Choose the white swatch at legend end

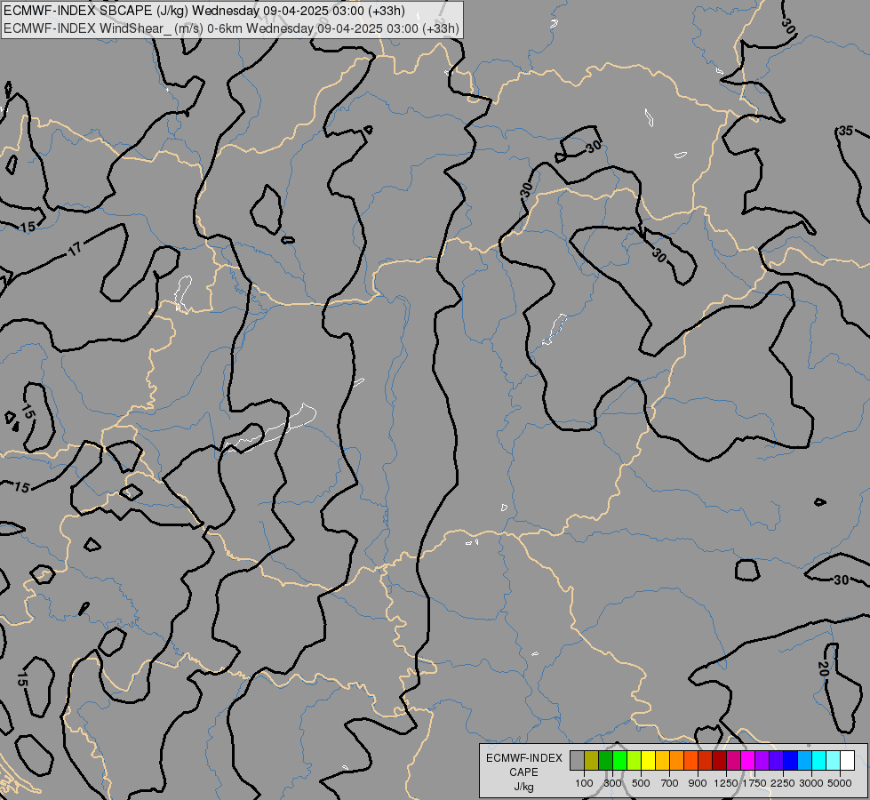pos(847,760)
